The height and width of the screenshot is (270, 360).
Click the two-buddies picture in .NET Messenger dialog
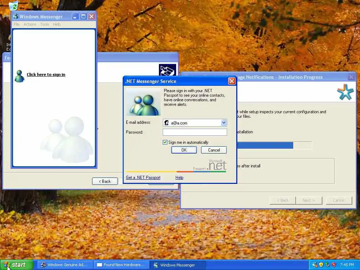tap(143, 102)
